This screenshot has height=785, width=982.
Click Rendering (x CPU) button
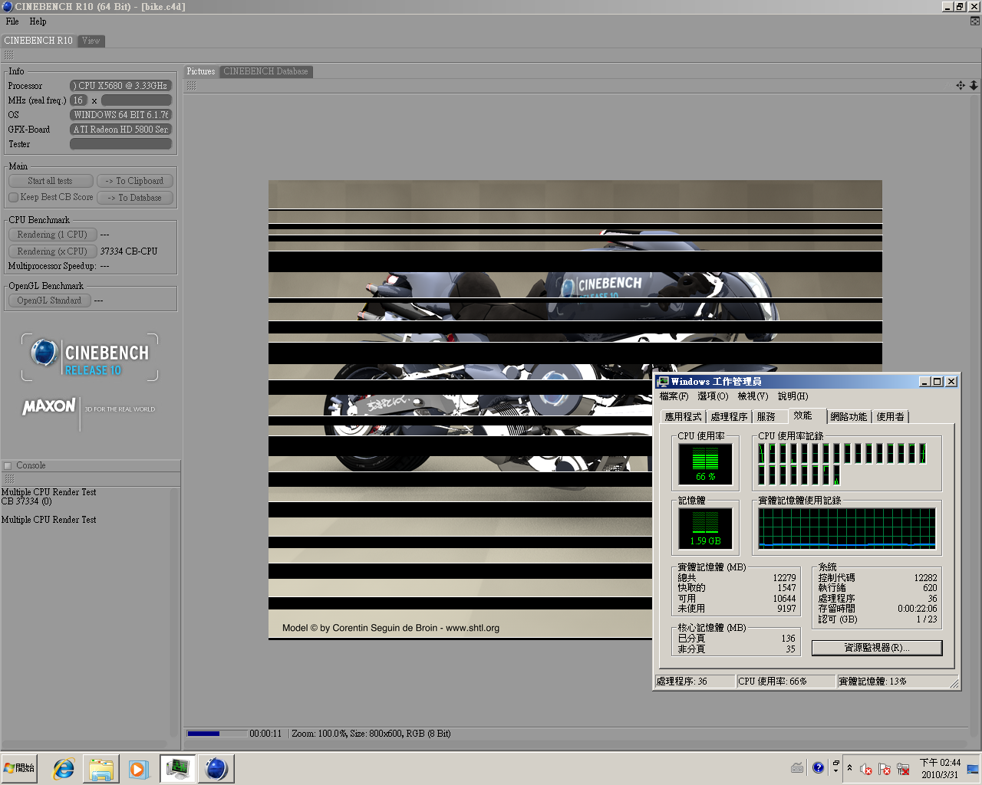point(52,251)
